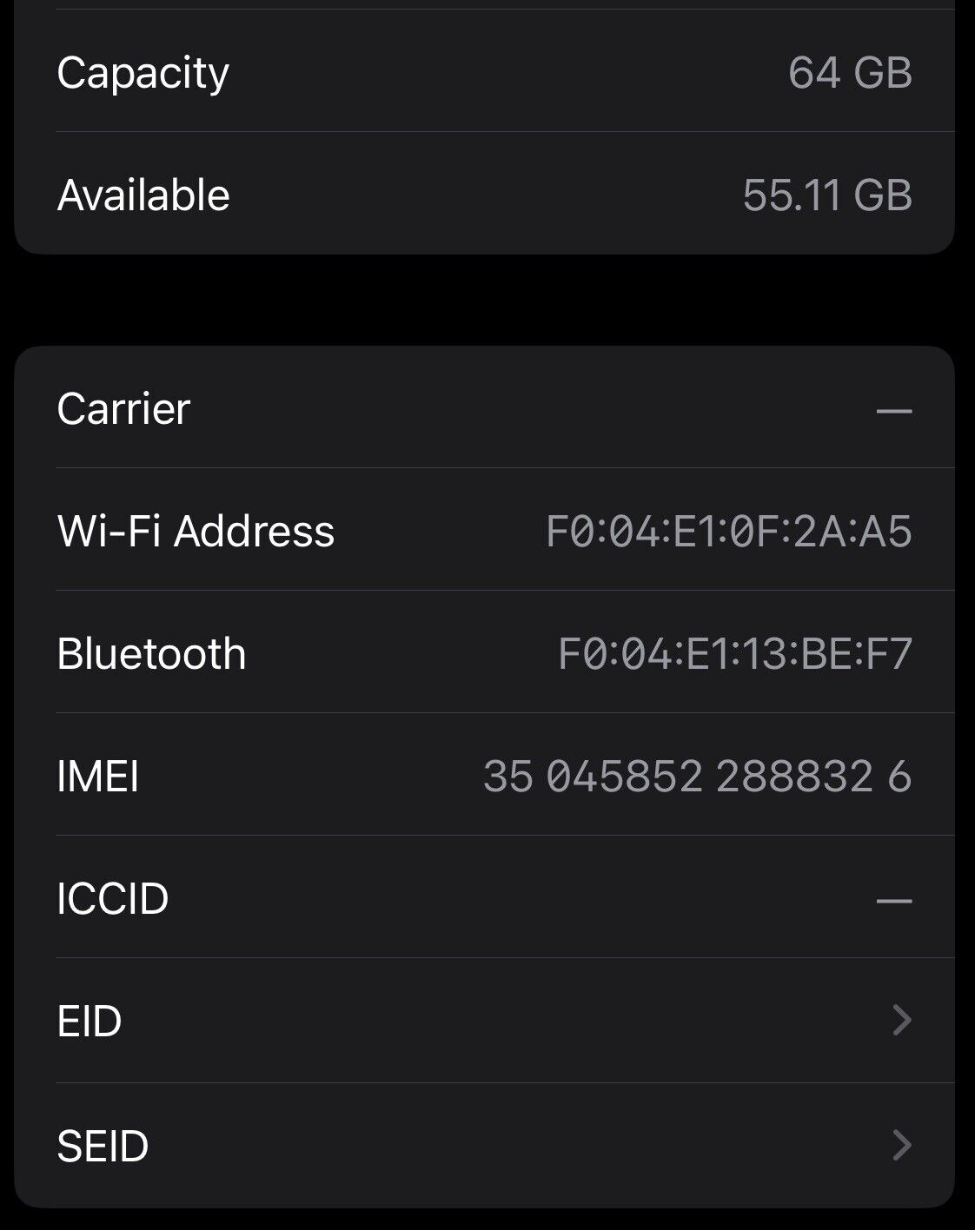
Task: Tap the black gap between settings groups
Action: pos(487,300)
